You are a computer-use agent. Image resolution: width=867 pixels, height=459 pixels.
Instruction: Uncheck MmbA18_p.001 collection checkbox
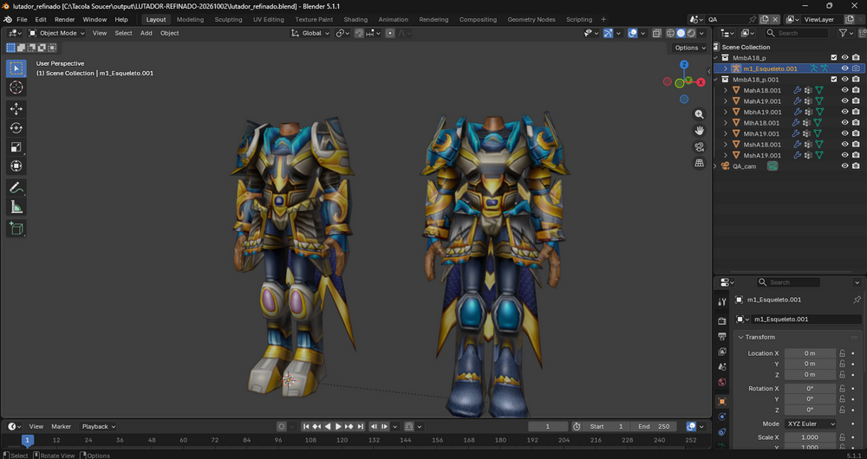834,79
